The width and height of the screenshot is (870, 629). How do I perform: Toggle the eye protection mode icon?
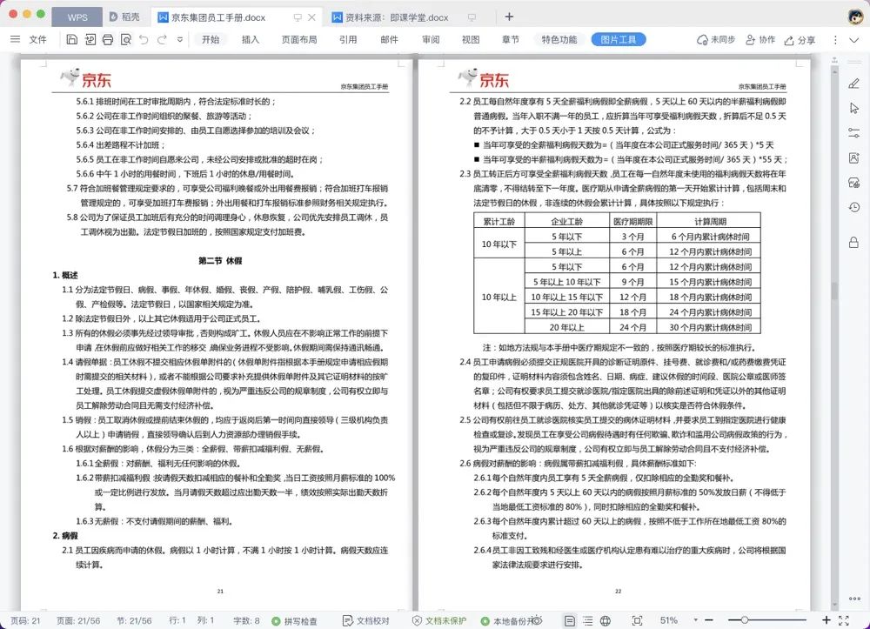[537, 620]
